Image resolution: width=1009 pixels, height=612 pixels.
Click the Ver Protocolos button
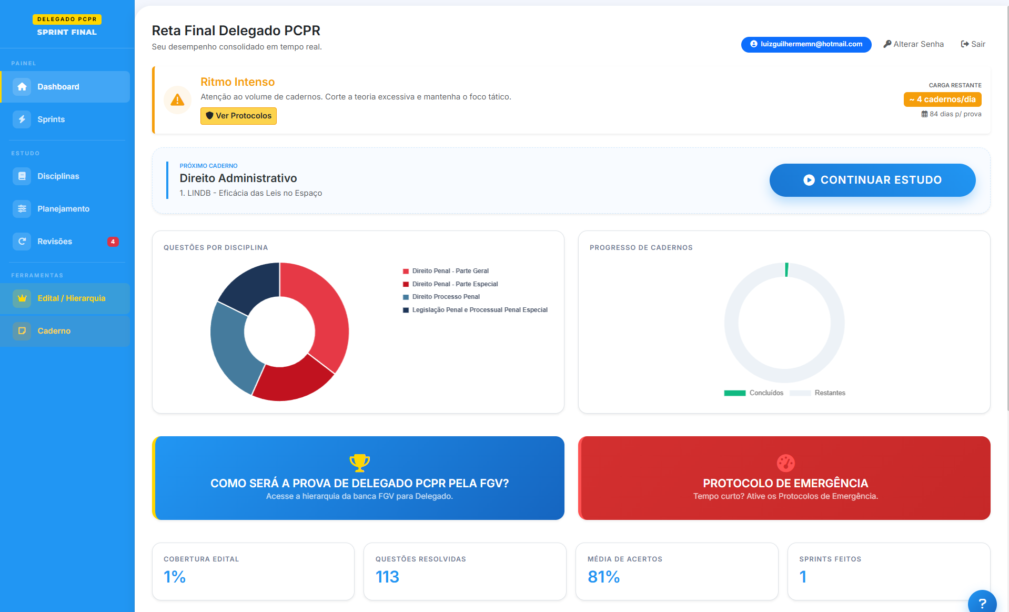pyautogui.click(x=238, y=116)
